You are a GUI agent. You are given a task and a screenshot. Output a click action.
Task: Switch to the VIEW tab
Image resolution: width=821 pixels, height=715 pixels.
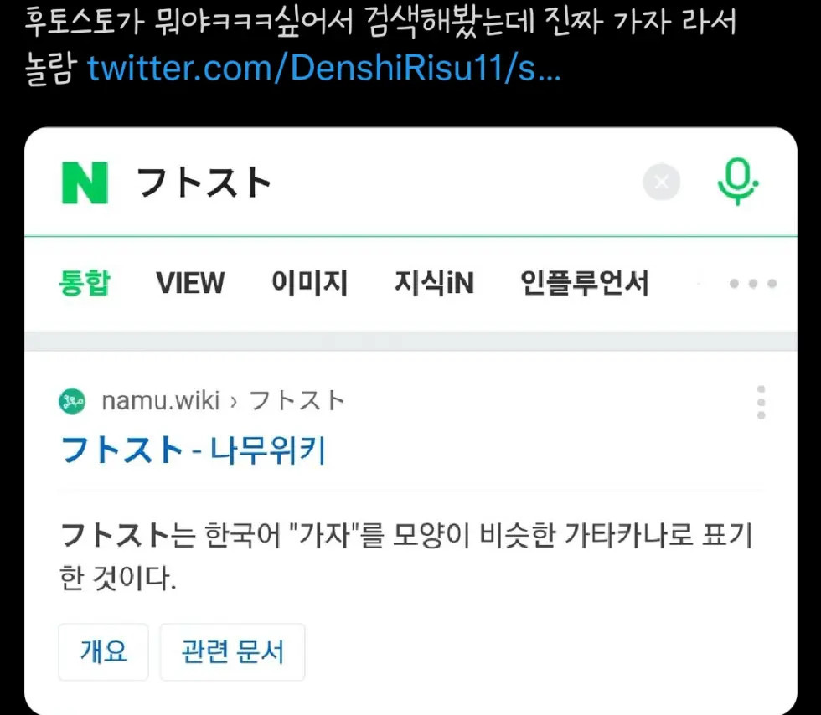pyautogui.click(x=191, y=283)
